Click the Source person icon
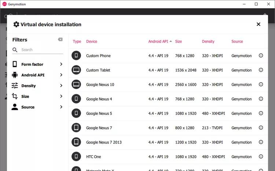This screenshot has width=275, height=171. (x=15, y=107)
